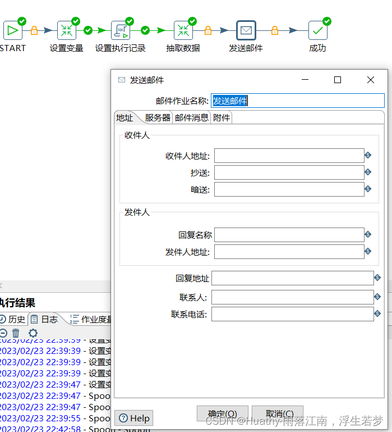Minimize the 发送邮件 dialog
392x432 pixels.
tap(305, 80)
